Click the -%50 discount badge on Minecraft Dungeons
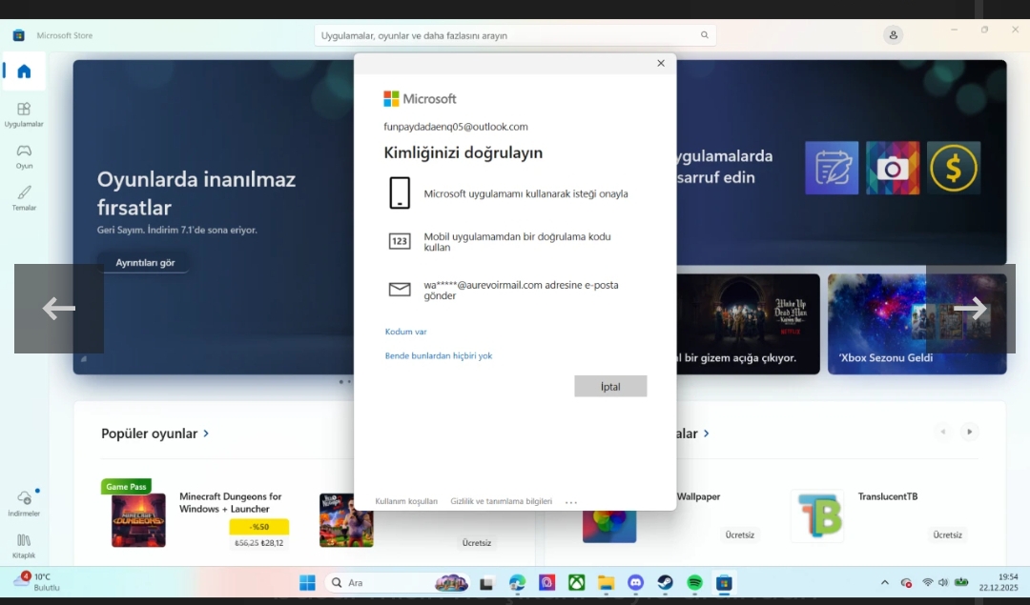Screen dimensions: 1030x605 point(258,526)
